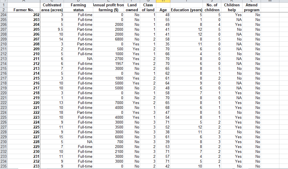The width and height of the screenshot is (288, 169).
Task: Select 'Part-time' status of farmer 222
Action: pos(78,112)
